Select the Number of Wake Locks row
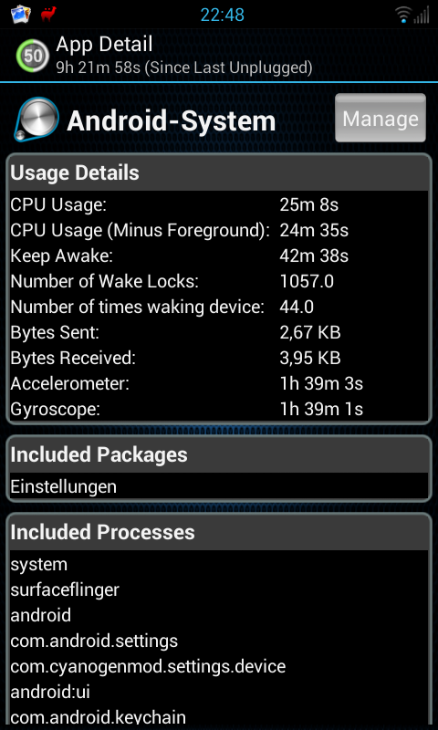This screenshot has width=438, height=730. pyautogui.click(x=219, y=281)
